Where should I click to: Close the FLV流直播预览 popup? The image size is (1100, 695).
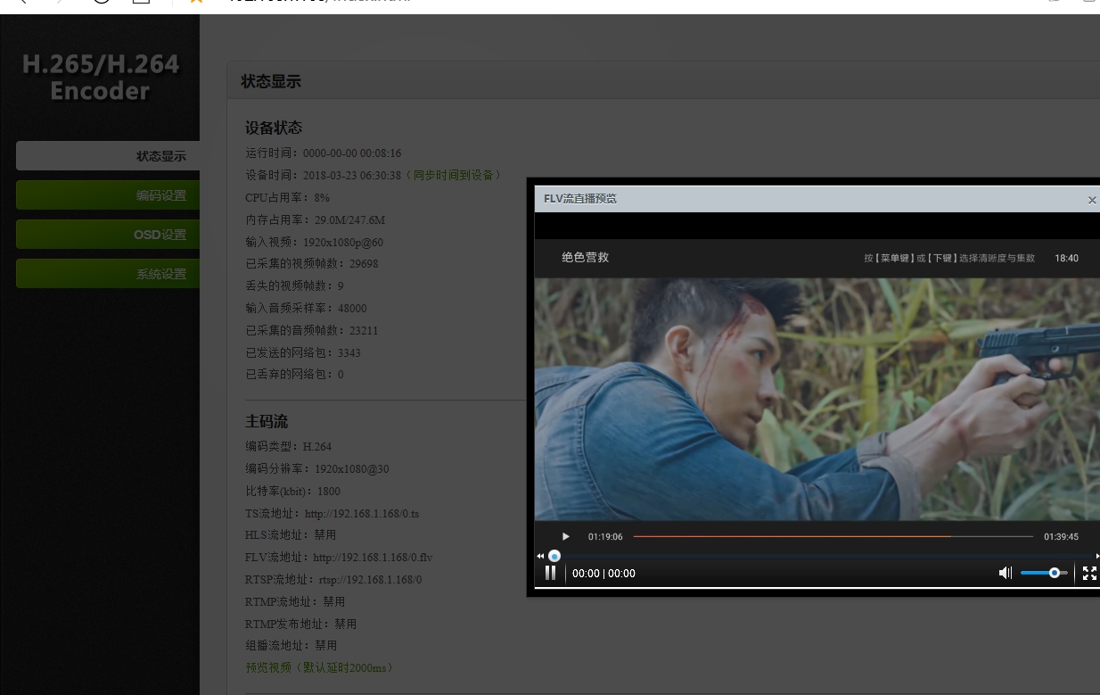click(1092, 200)
